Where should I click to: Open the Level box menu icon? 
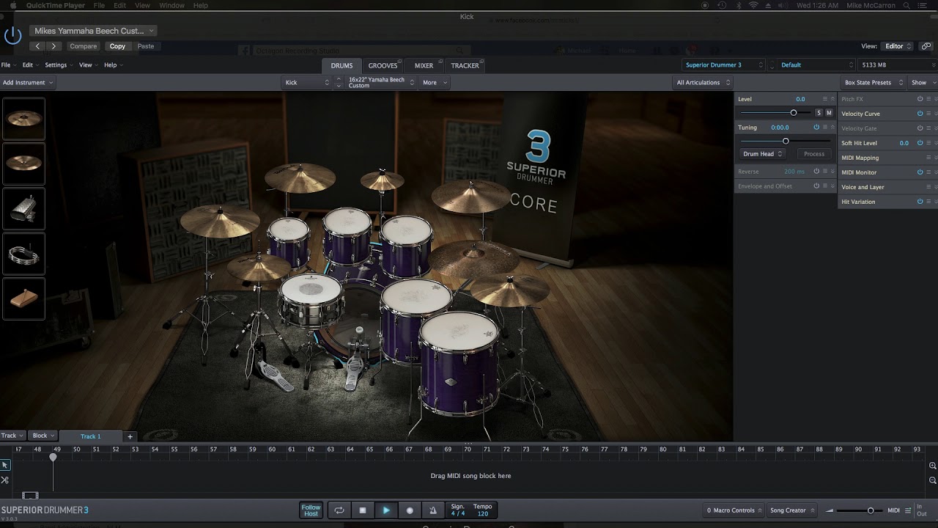point(825,99)
